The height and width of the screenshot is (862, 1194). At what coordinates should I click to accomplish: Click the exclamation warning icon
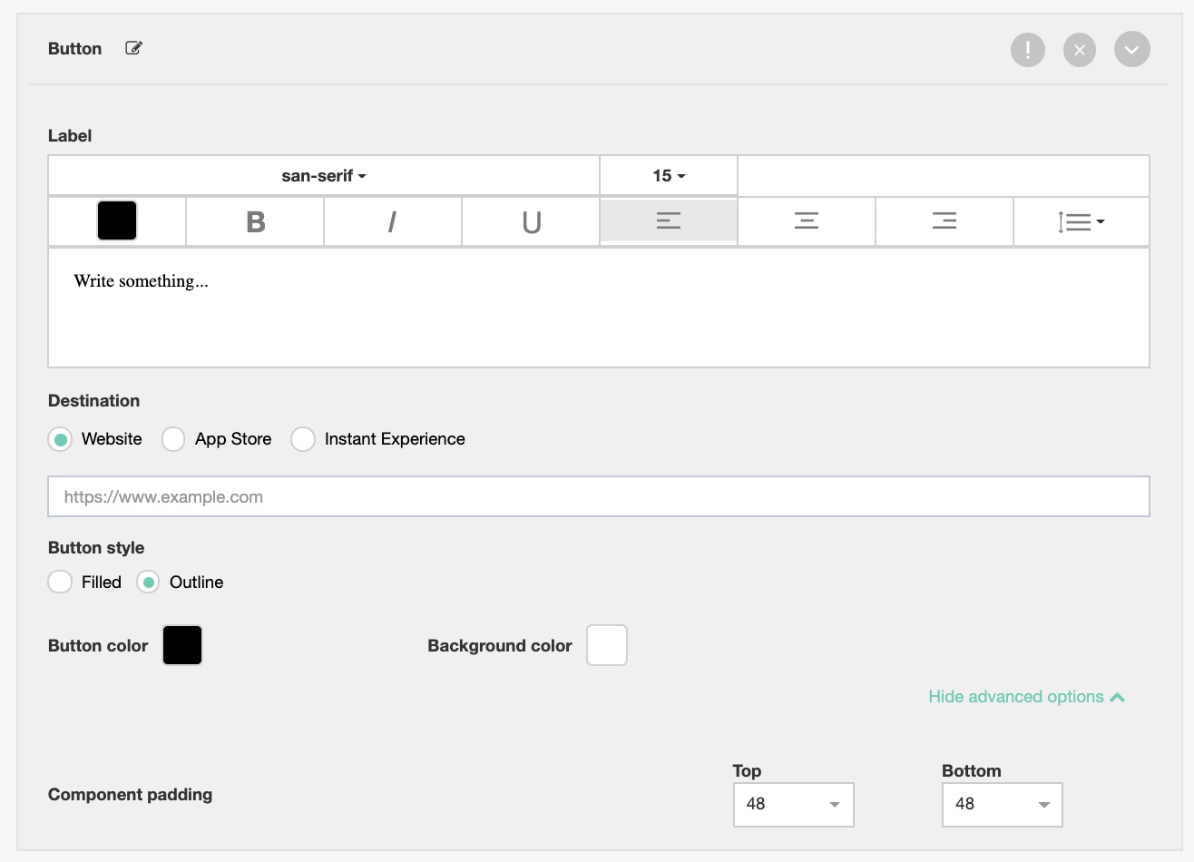[x=1027, y=50]
